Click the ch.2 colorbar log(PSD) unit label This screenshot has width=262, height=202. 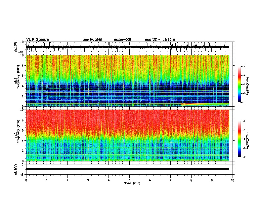coord(248,140)
